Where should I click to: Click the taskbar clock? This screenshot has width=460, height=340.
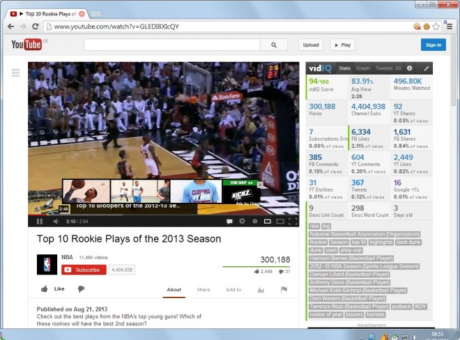438,335
